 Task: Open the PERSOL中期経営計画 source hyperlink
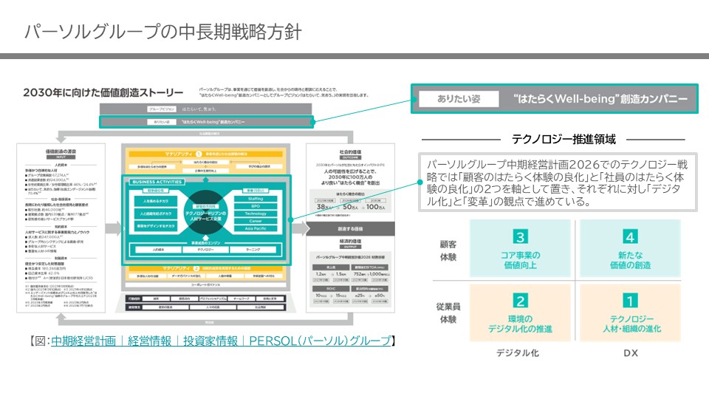pos(221,341)
